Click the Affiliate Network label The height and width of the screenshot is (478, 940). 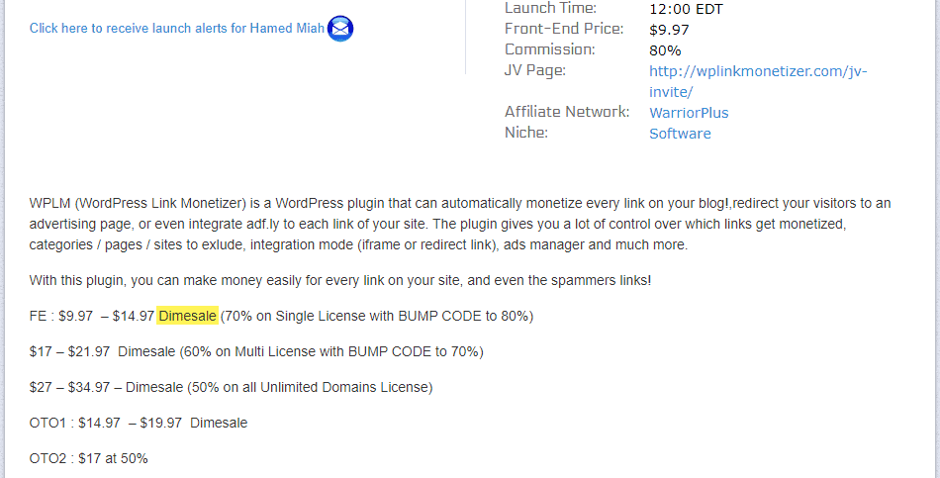tap(567, 112)
